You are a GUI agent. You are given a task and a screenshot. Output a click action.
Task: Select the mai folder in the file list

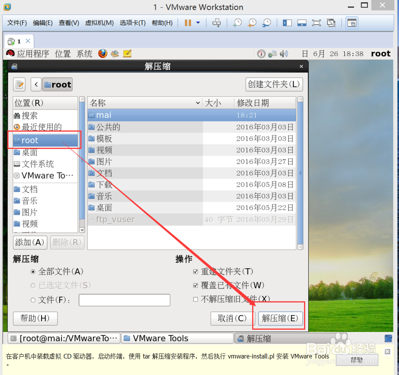[104, 115]
